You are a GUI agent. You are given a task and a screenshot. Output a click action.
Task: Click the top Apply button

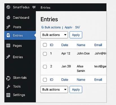point(76,35)
